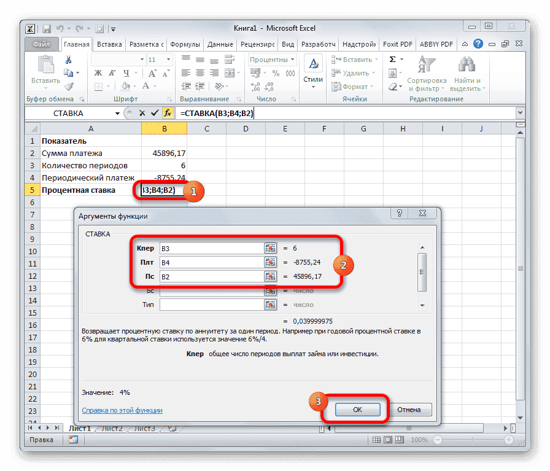Image resolution: width=550 pixels, height=471 pixels.
Task: Open the font size dropdown
Action: click(x=166, y=60)
